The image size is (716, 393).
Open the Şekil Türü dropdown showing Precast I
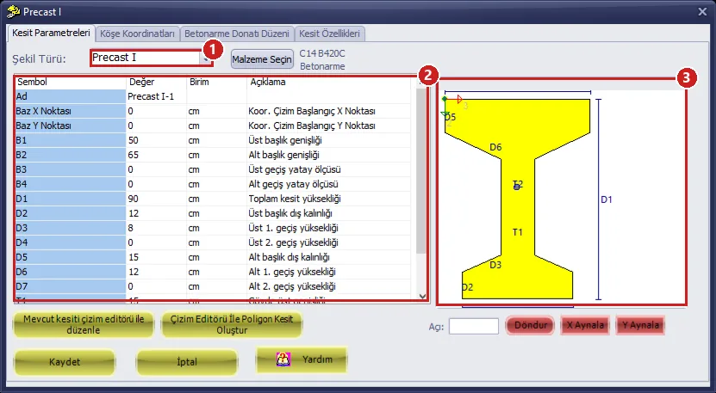pyautogui.click(x=150, y=58)
